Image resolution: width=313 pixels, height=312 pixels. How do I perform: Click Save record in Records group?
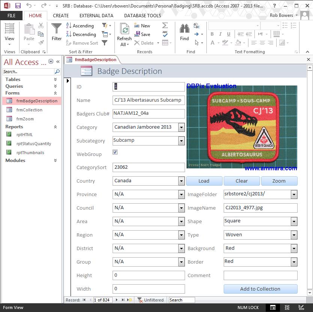coord(142,34)
